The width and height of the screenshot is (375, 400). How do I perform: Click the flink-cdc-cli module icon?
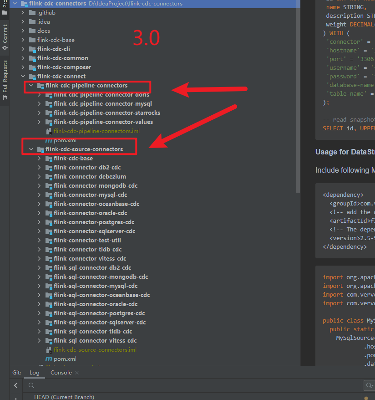tap(32, 49)
